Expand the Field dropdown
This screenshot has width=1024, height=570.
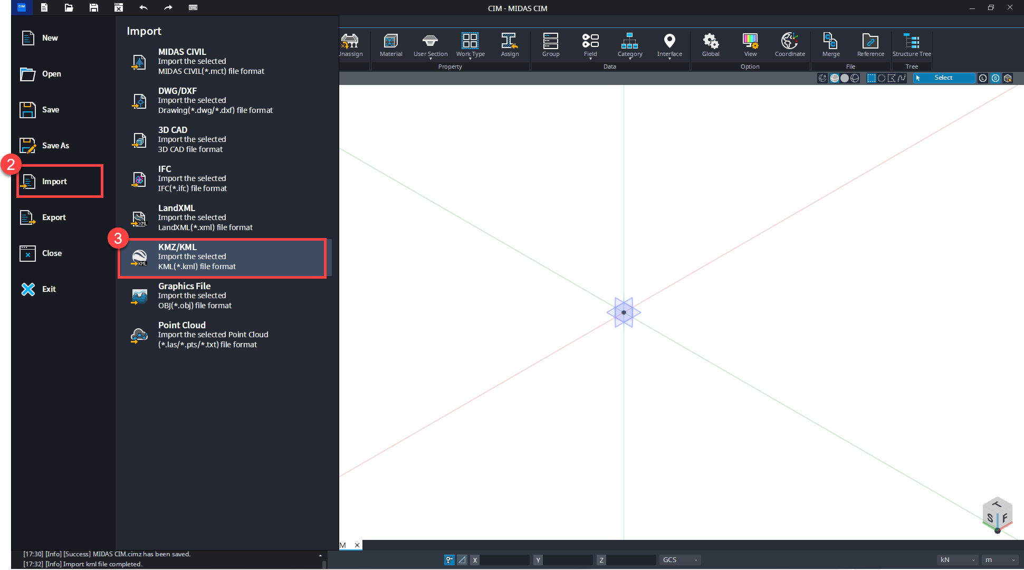point(590,59)
